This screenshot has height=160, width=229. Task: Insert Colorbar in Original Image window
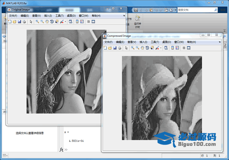pos(77,21)
